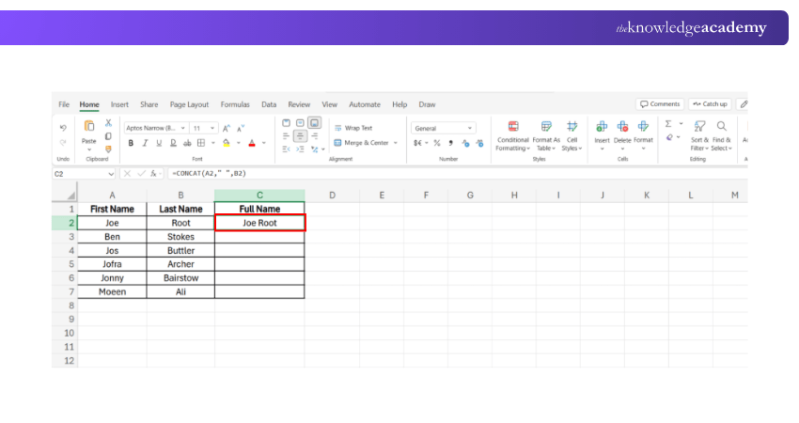Decrease indent in Alignment group
The height and width of the screenshot is (423, 799).
(286, 149)
